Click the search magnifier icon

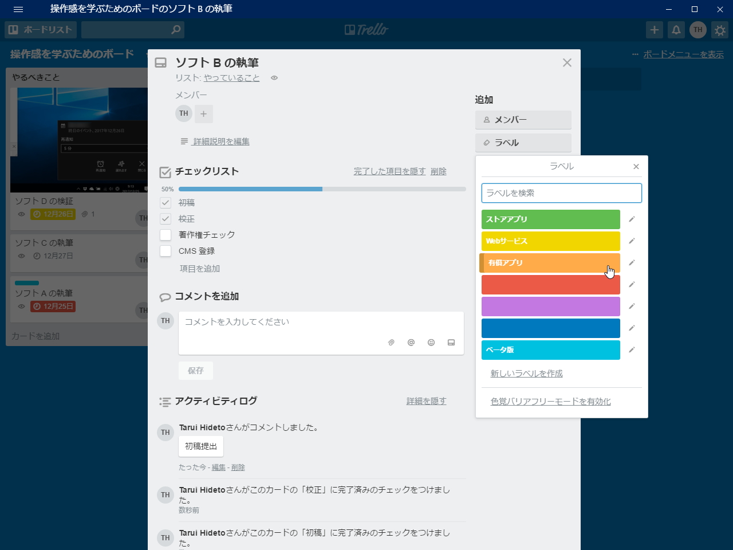(x=176, y=30)
